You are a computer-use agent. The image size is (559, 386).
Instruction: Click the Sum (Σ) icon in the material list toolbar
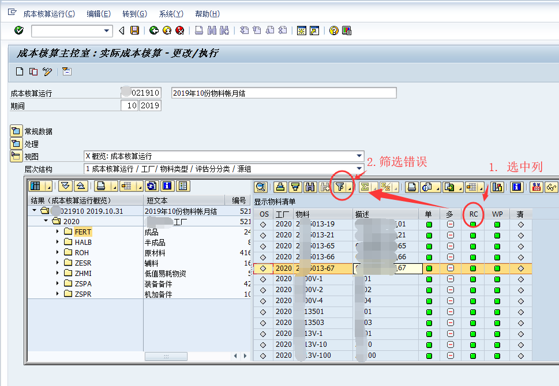click(365, 187)
